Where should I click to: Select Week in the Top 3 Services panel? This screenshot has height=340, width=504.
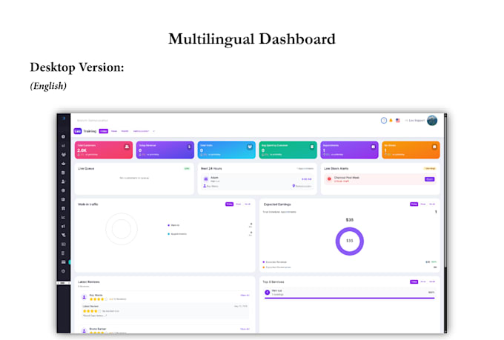[423, 281]
